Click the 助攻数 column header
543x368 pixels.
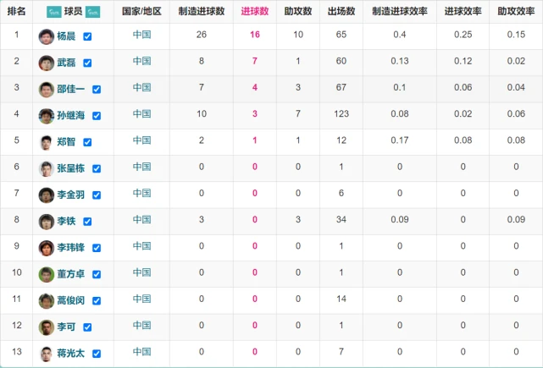point(298,12)
